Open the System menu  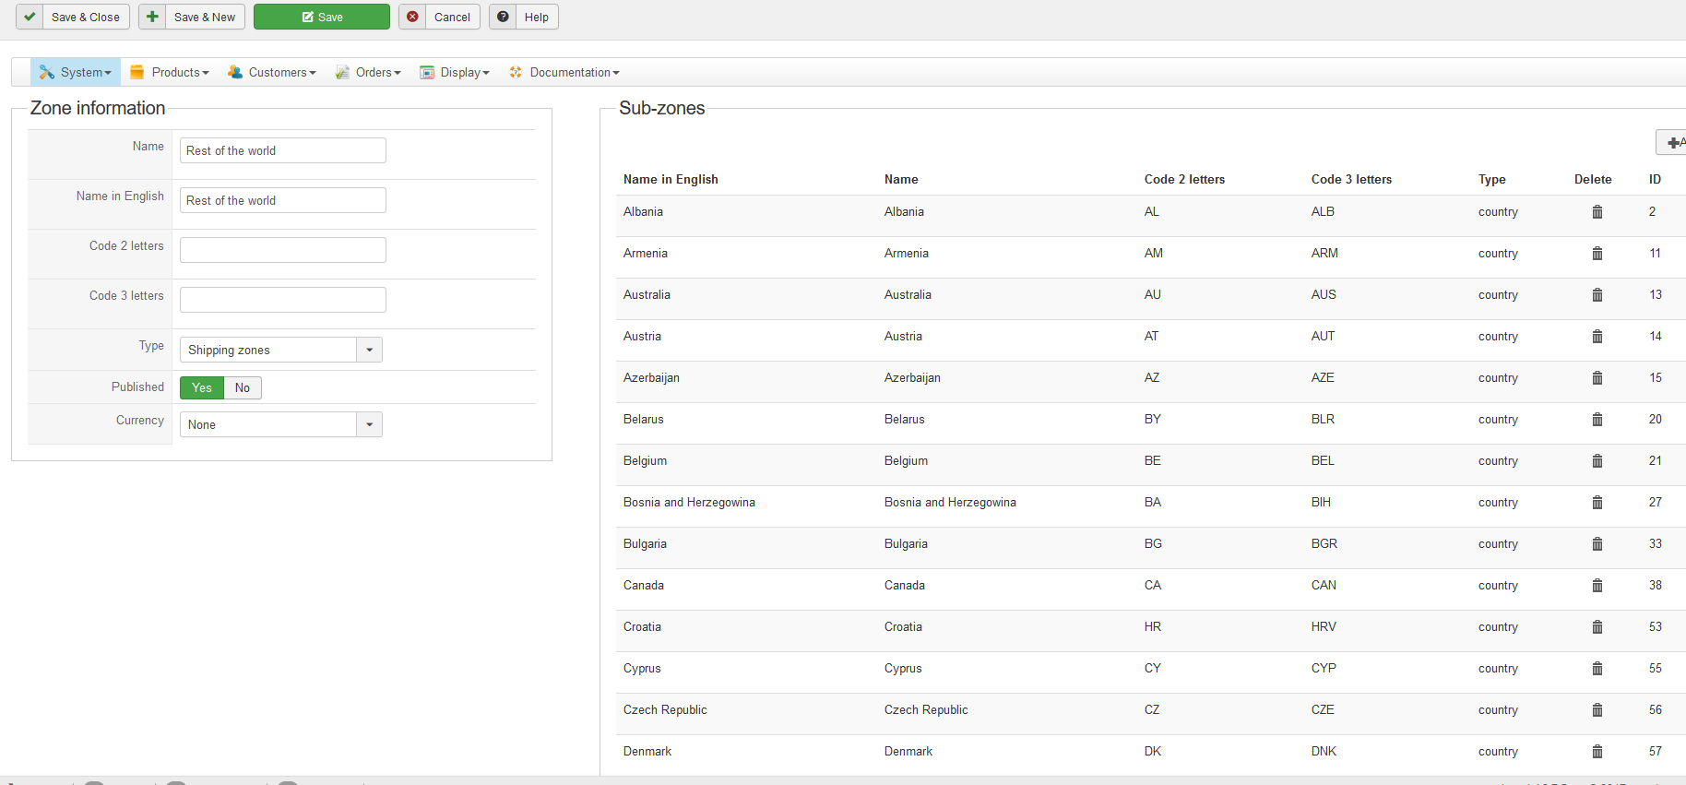point(76,73)
